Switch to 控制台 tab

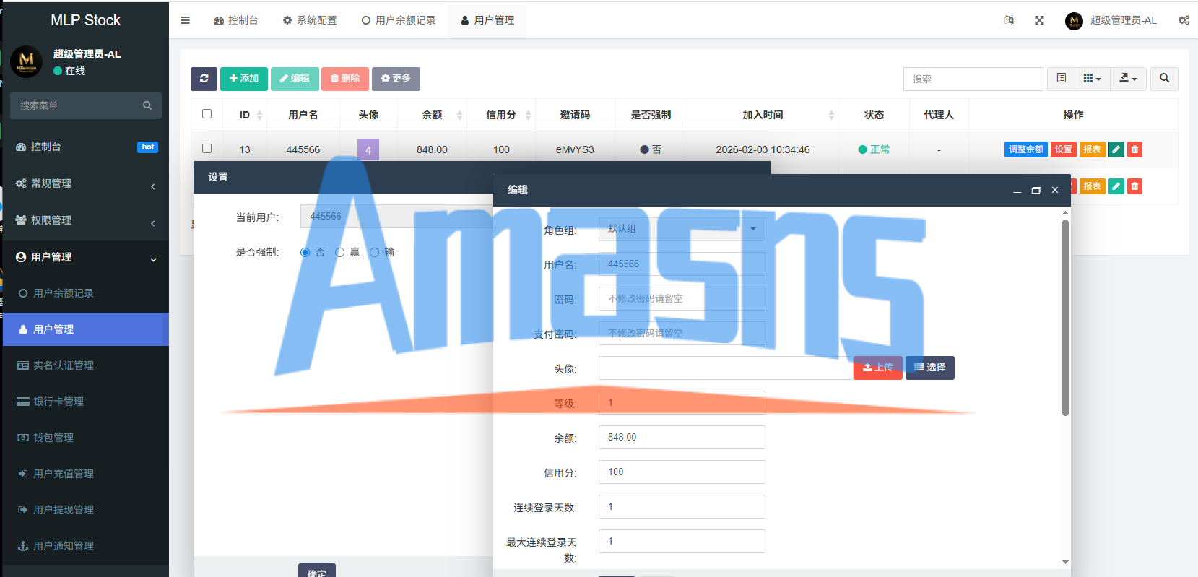tap(235, 20)
